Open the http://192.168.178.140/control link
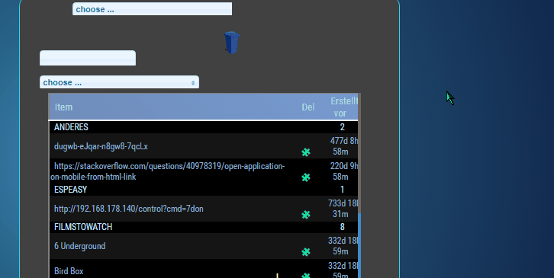554x278 pixels. pyautogui.click(x=129, y=209)
